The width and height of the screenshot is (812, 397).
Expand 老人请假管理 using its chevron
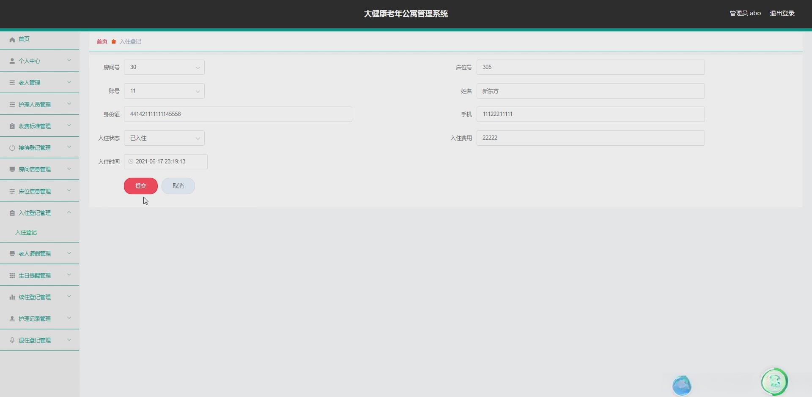click(x=69, y=253)
